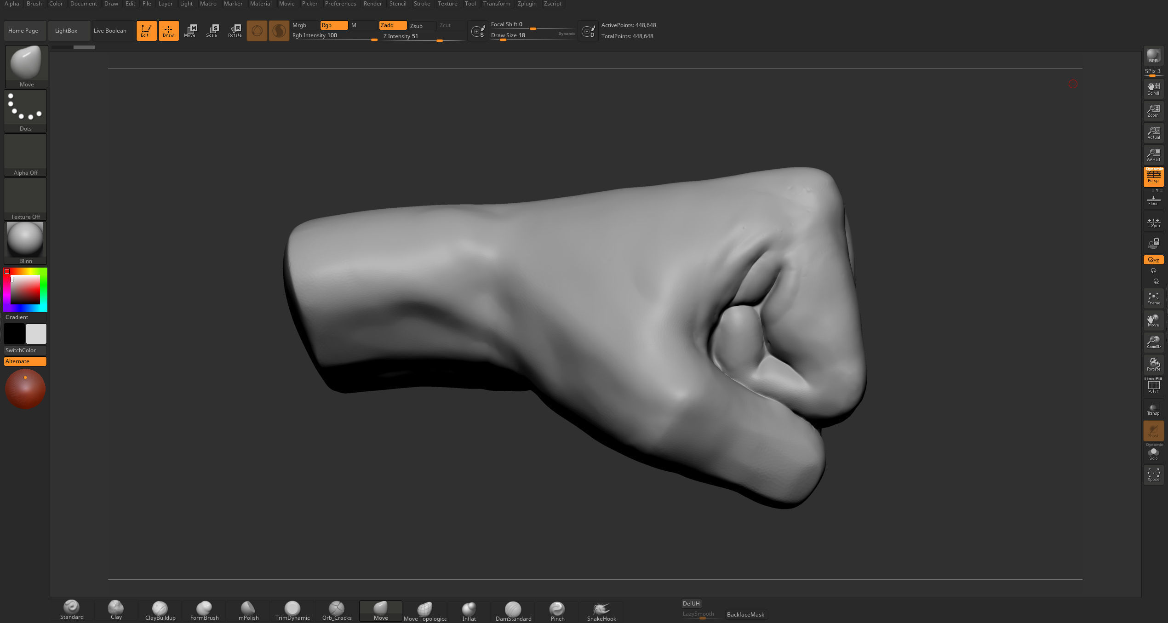Select the ClayBuildup brush

160,610
